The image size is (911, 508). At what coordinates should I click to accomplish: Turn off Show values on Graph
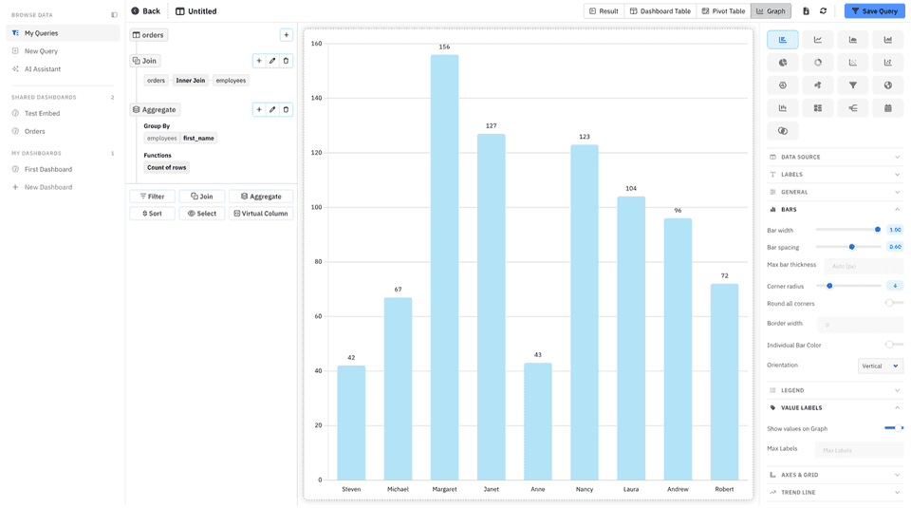894,428
